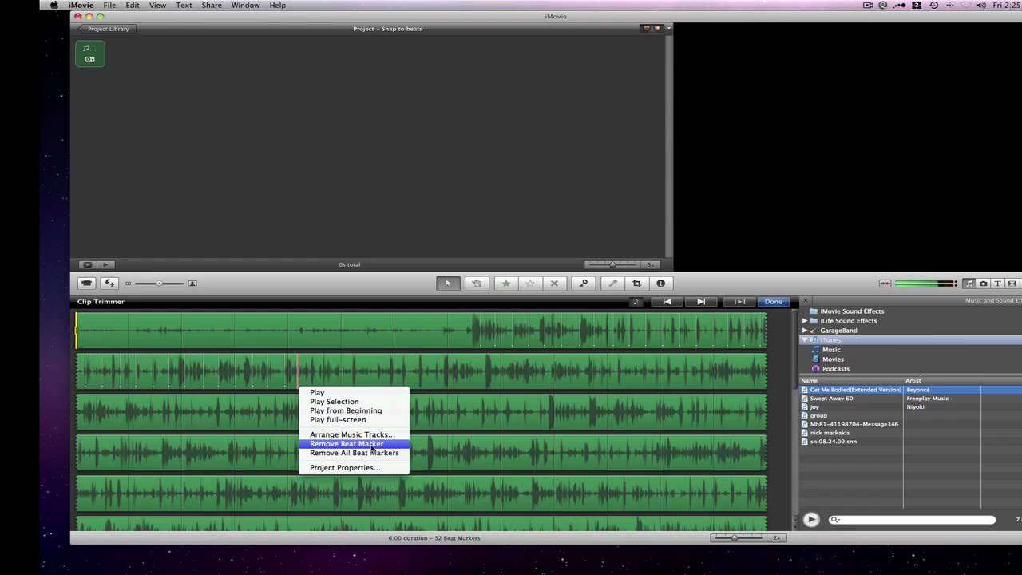This screenshot has height=575, width=1022.
Task: Click play full-screen button under project
Action: tap(87, 264)
